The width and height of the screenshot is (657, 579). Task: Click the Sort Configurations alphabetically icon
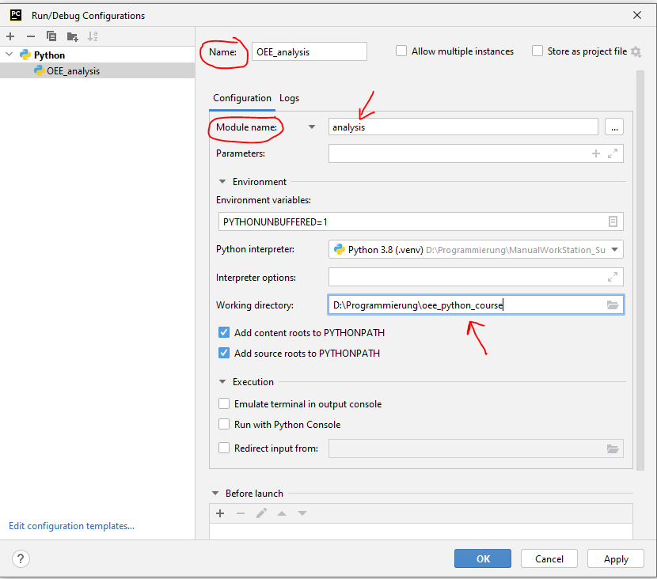[93, 36]
